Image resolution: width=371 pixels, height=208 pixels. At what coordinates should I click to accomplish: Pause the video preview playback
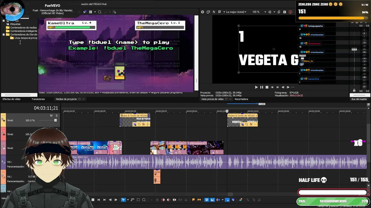(x=261, y=87)
